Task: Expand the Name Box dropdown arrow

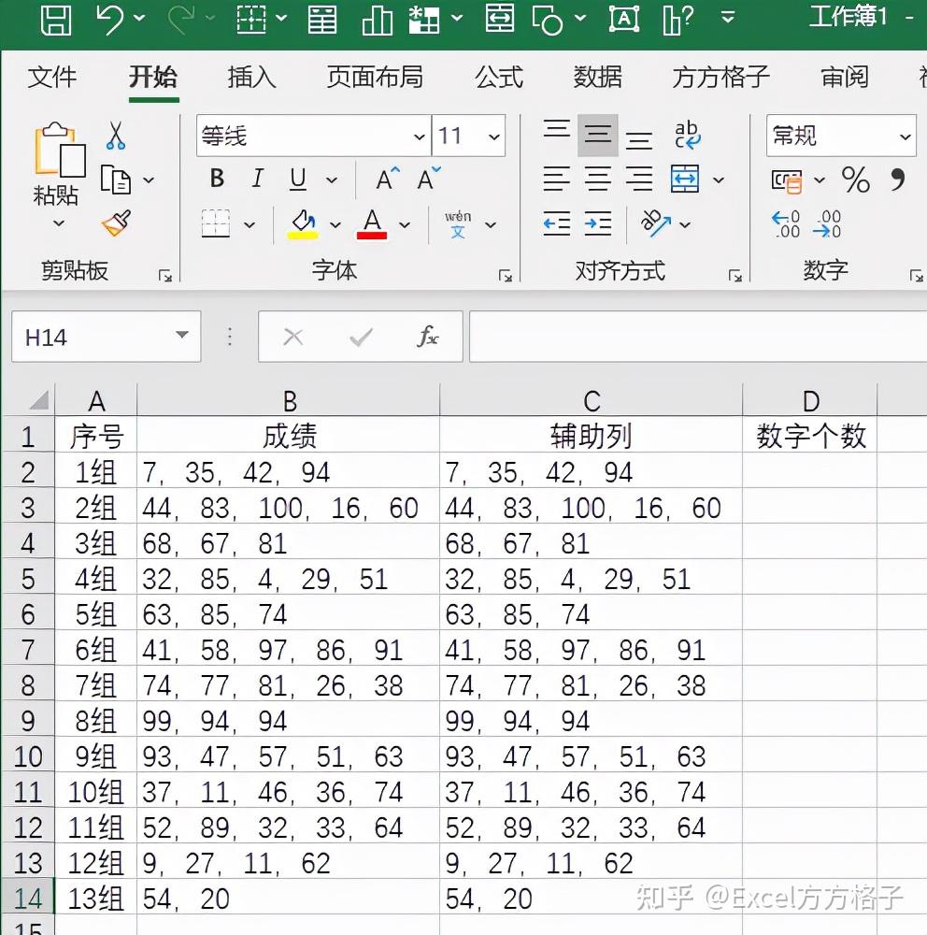Action: [182, 336]
